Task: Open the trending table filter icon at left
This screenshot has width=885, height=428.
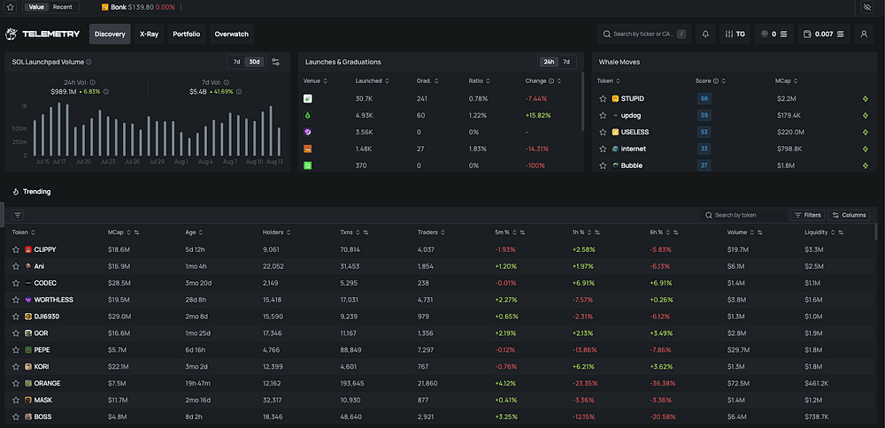Action: coord(18,215)
